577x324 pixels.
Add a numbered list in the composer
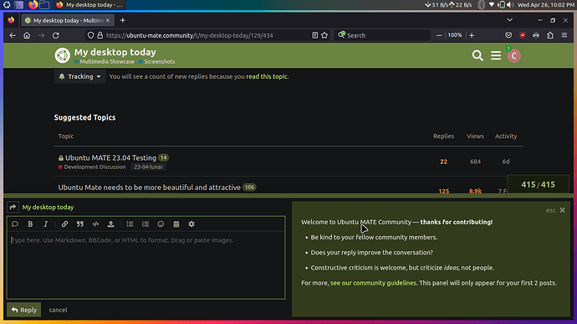[146, 224]
